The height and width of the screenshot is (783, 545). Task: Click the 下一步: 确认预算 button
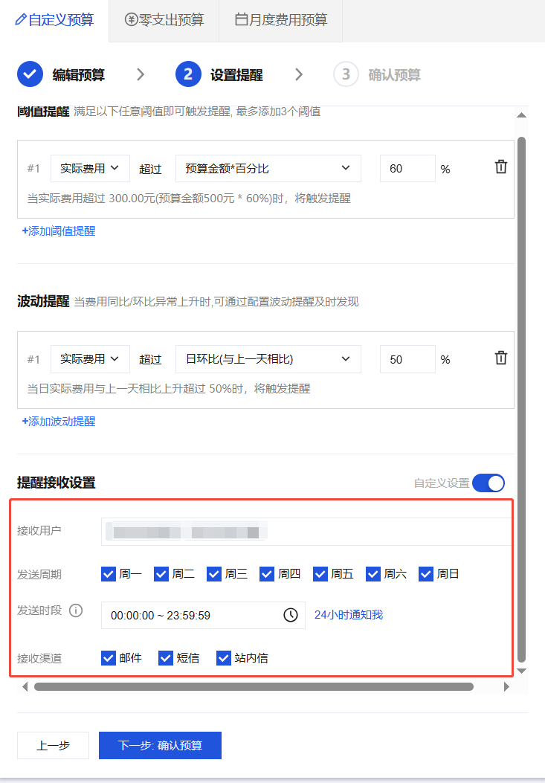pos(160,745)
